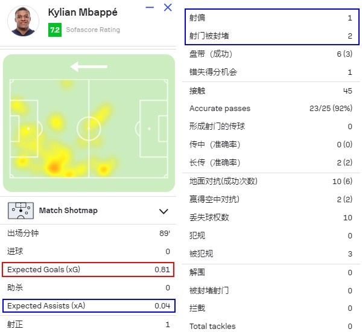Screen dimensions: 362x332
Task: Click the 接触 touches stat row
Action: point(271,91)
